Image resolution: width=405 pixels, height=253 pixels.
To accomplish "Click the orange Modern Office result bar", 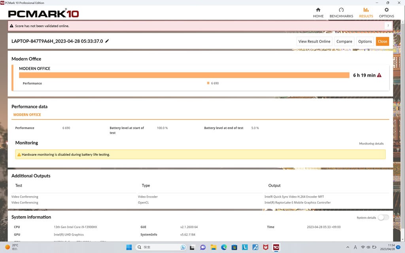I will tap(184, 75).
